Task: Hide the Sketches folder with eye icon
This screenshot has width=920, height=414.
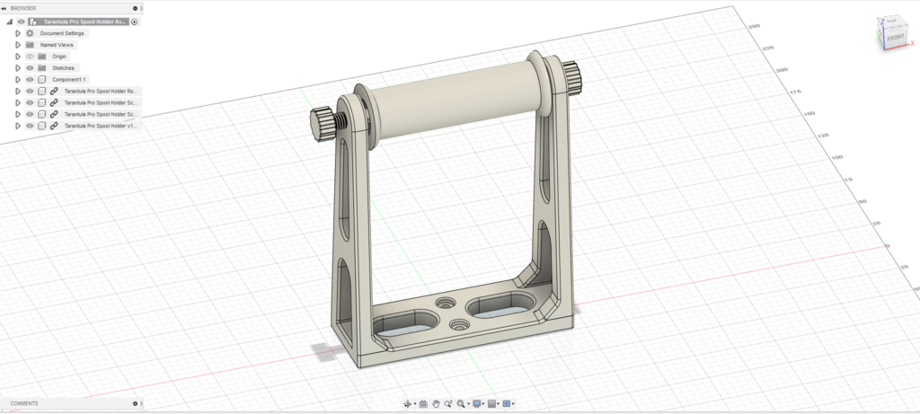Action: click(x=30, y=68)
